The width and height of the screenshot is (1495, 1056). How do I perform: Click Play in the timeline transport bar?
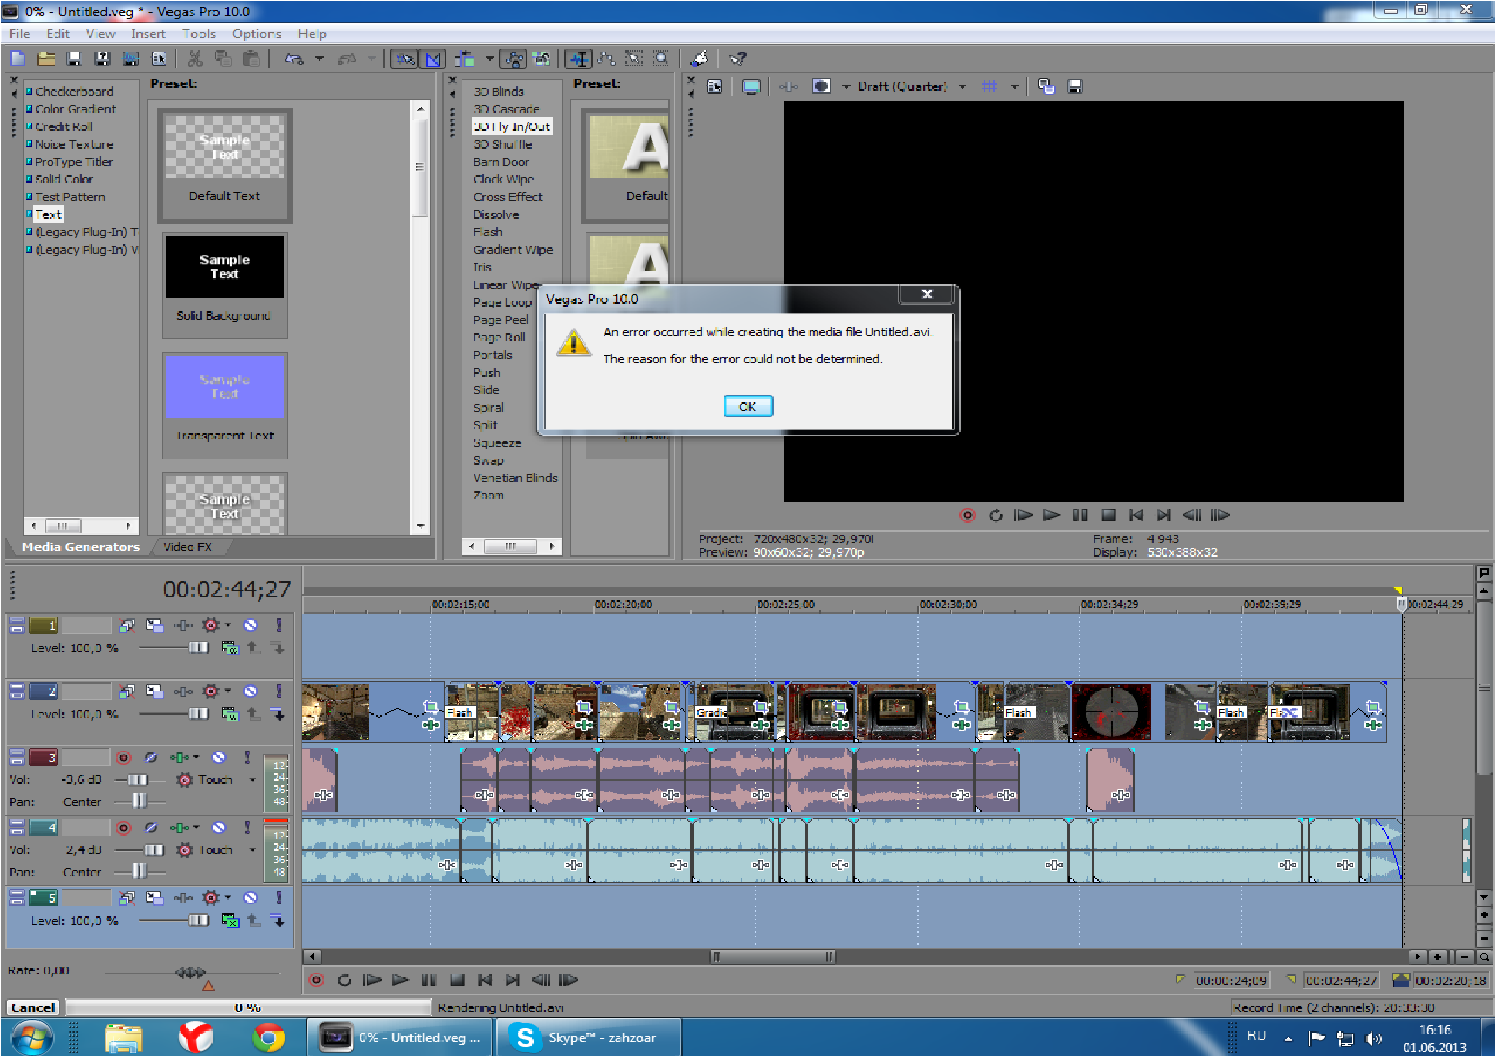tap(400, 980)
